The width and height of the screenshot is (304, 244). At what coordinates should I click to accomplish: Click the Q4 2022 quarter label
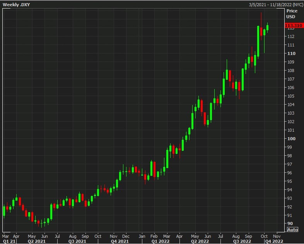pos(274,241)
